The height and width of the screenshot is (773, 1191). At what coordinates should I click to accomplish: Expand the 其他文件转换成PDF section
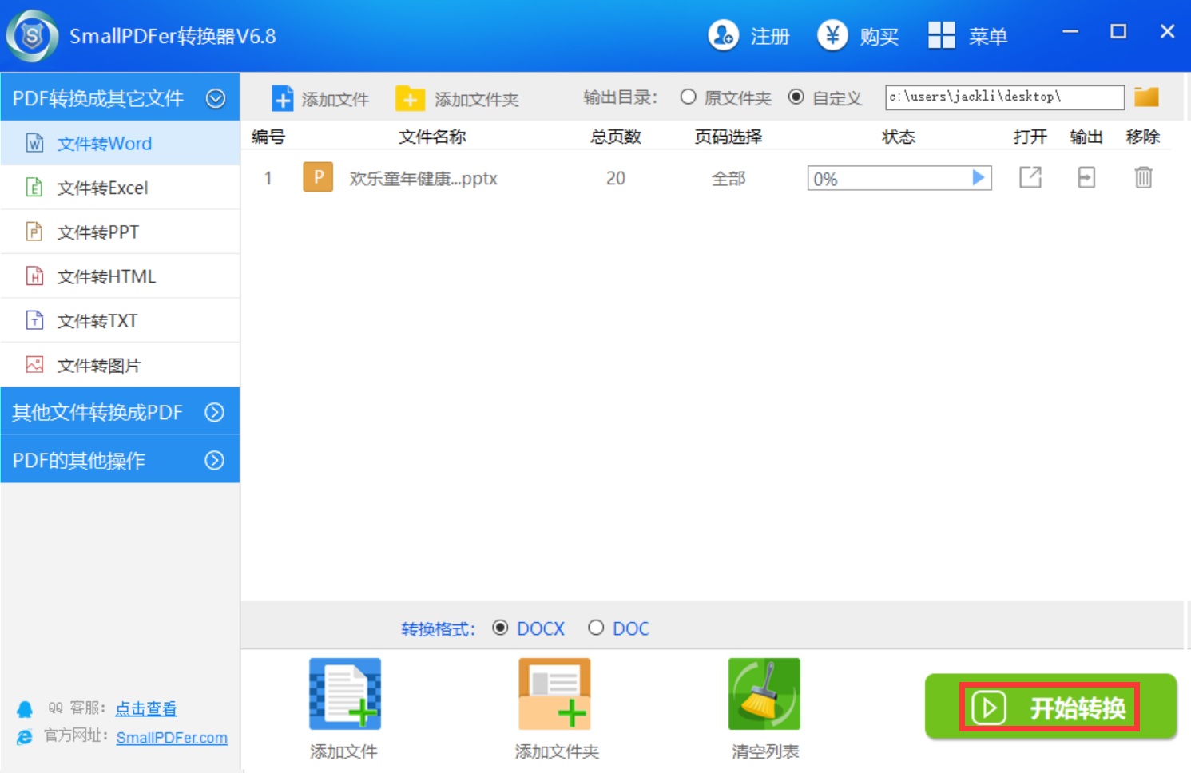pyautogui.click(x=215, y=412)
